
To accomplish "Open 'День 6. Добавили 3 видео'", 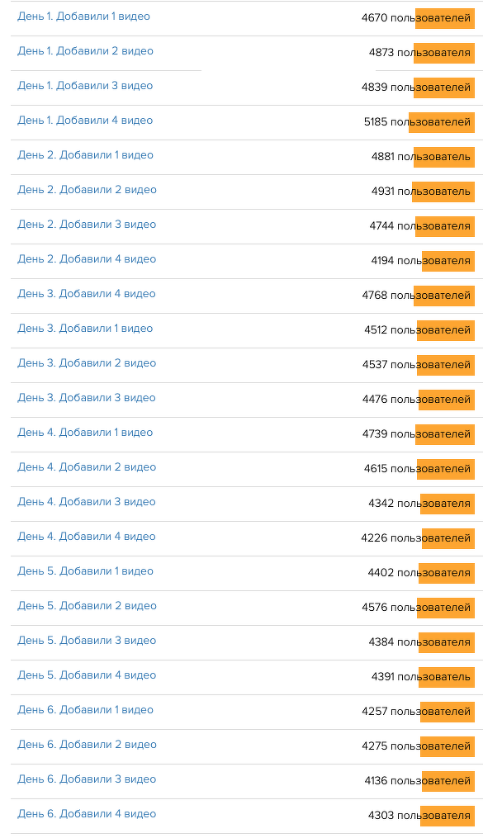I will click(x=87, y=779).
